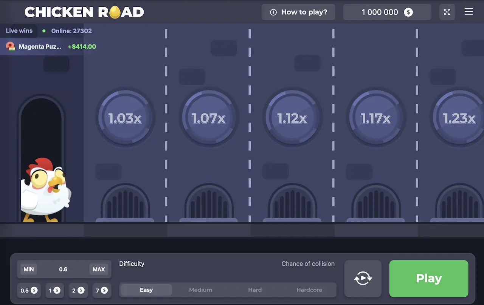The width and height of the screenshot is (484, 305).
Task: Click the bet amount field showing 0.6
Action: (63, 269)
